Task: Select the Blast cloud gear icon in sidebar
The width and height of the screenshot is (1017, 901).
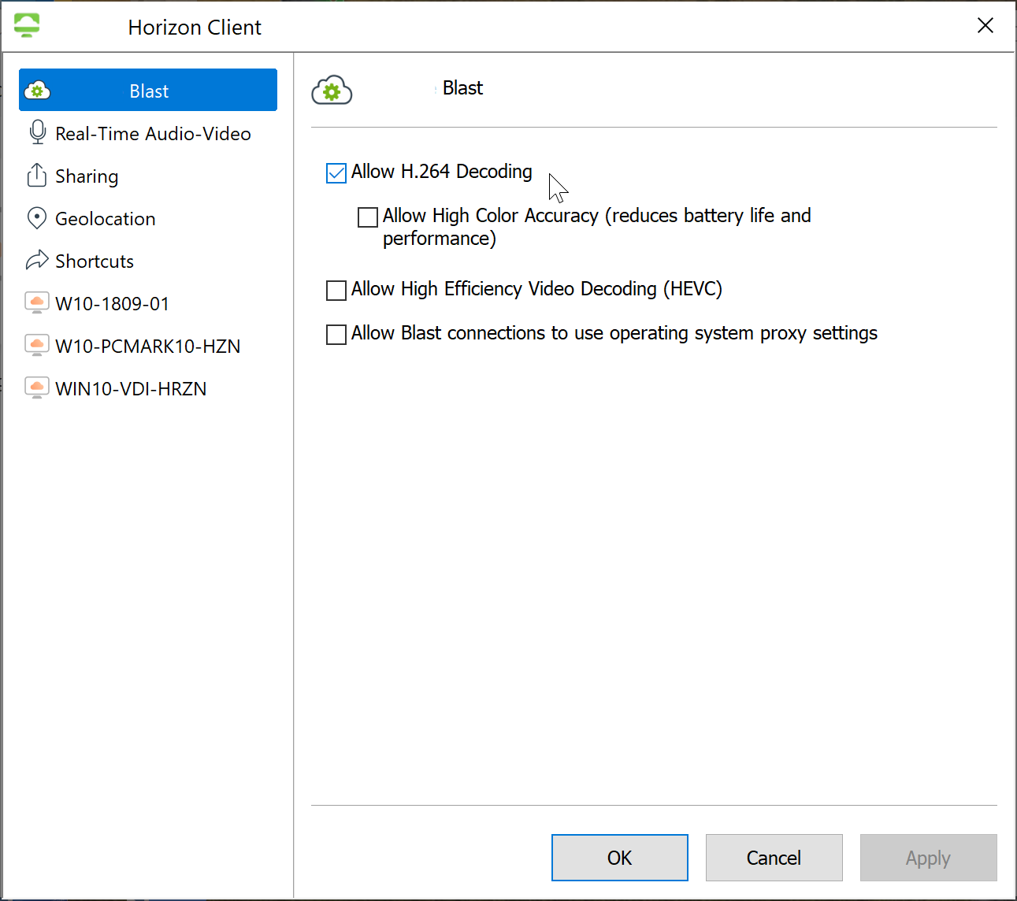Action: pos(37,90)
